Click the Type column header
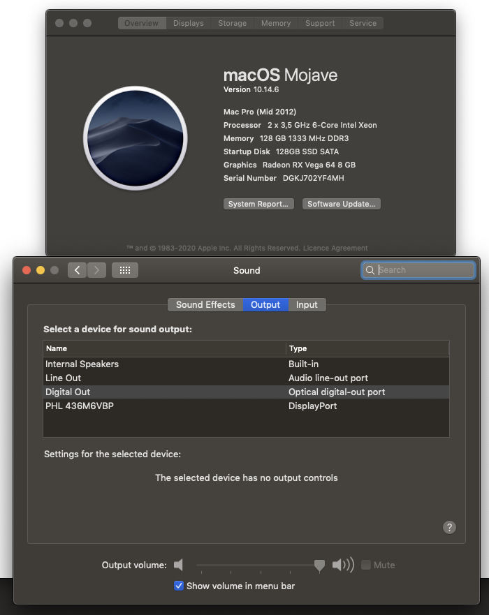This screenshot has width=489, height=615. tap(367, 348)
